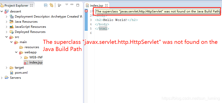Viewport: 222px width, 103px height.
Task: Click the HttpServlet error tooltip text
Action: click(x=158, y=11)
